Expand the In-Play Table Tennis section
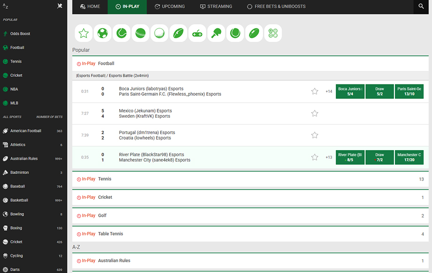The image size is (432, 273). (250, 234)
